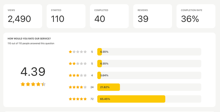The width and height of the screenshot is (220, 112).
Task: Click the two-star rating icons
Action: click(78, 64)
